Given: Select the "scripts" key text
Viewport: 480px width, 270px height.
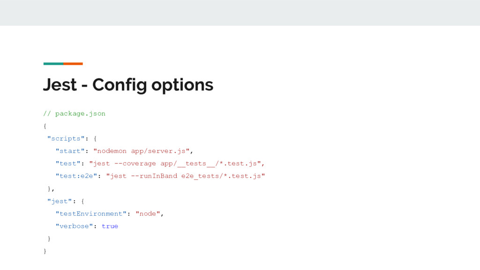Looking at the screenshot, I should click(66, 138).
